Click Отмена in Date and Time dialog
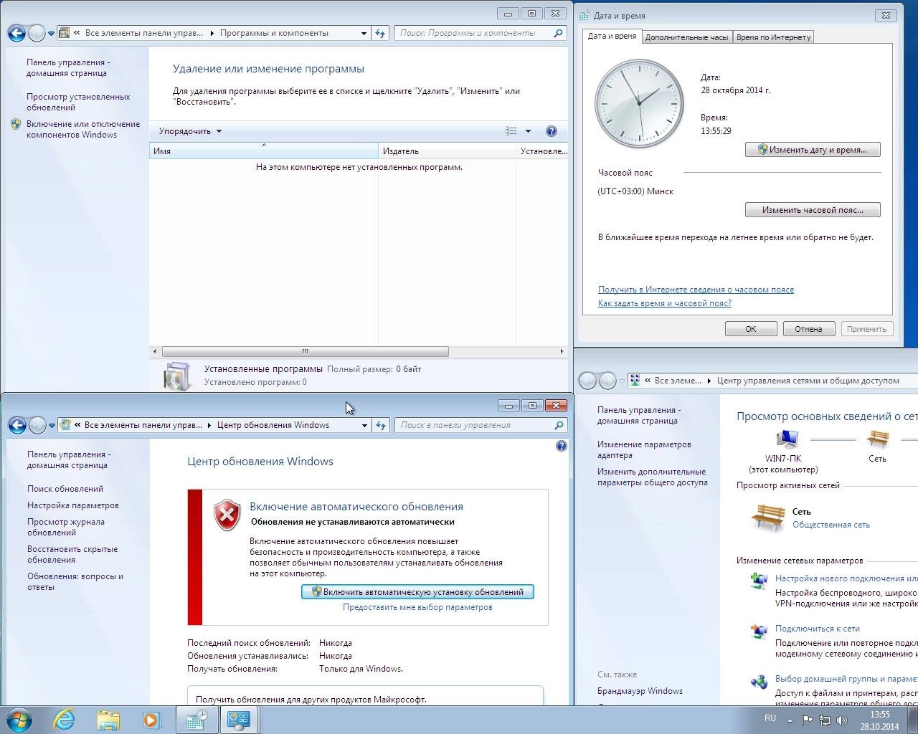 click(x=808, y=329)
